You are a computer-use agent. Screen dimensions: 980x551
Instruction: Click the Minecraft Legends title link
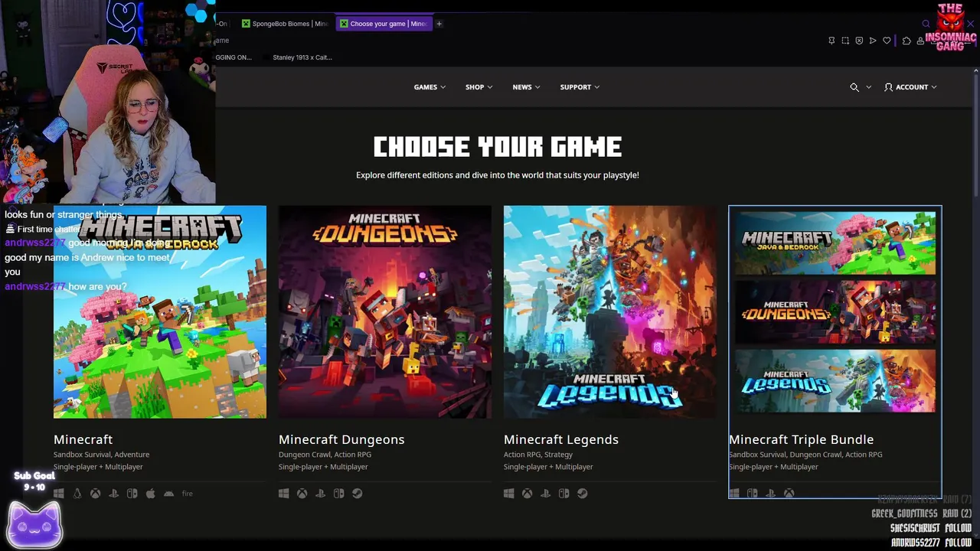pyautogui.click(x=561, y=439)
